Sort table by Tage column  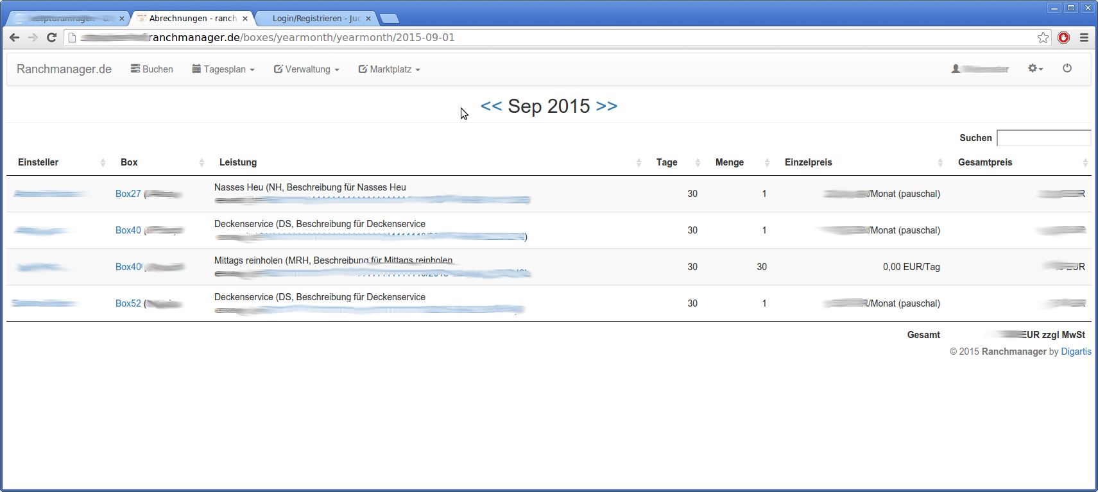click(667, 162)
